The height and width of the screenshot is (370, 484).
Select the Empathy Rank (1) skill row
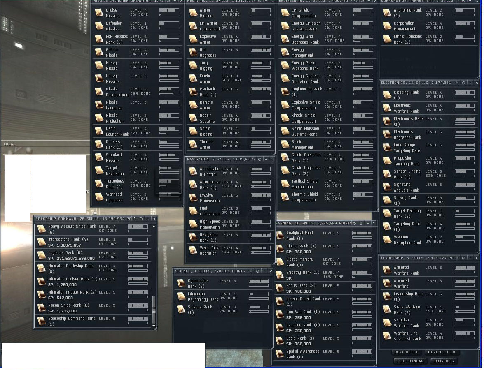(325, 275)
